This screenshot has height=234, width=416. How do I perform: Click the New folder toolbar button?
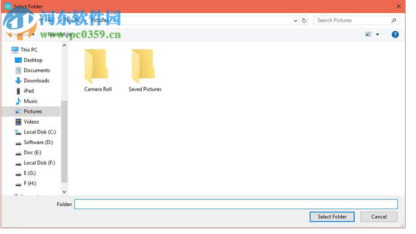click(60, 34)
